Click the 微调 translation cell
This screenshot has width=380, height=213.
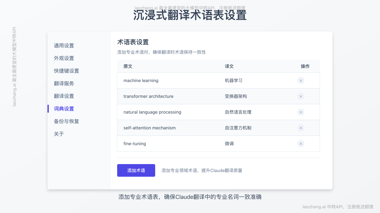pyautogui.click(x=229, y=144)
